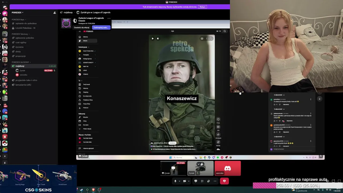Viewport: 343px width, 193px height.
Task: Clear the YouTube search box with X
Action: [220, 31]
